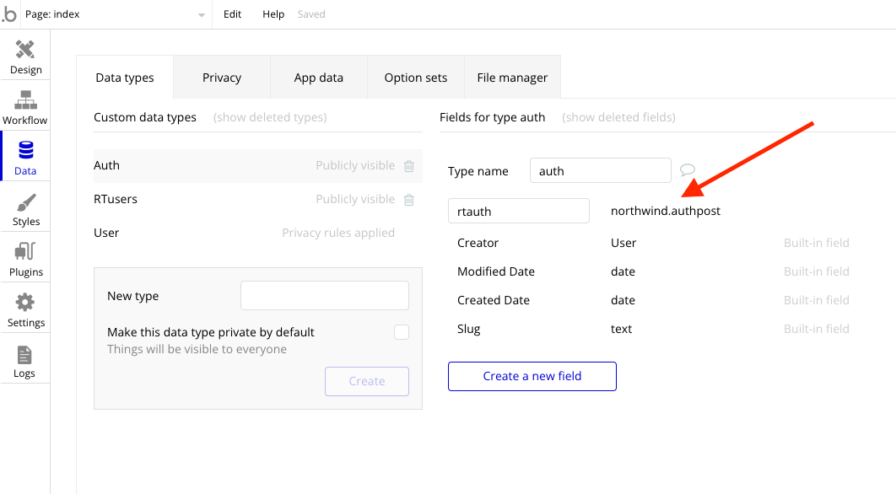The image size is (896, 494).
Task: Click show deleted types link
Action: tap(270, 117)
